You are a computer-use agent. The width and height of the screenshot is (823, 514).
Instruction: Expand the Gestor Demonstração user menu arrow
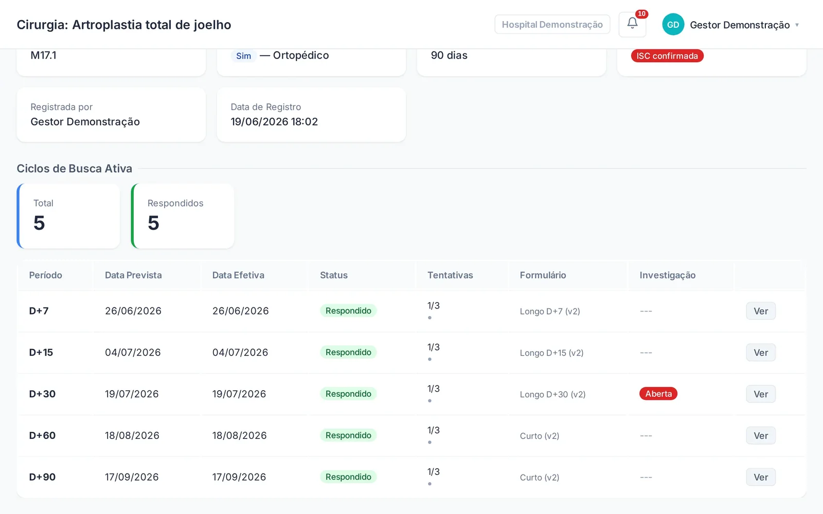coord(797,25)
